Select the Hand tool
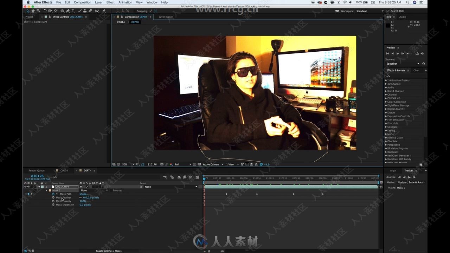This screenshot has height=253, width=450. (x=33, y=11)
